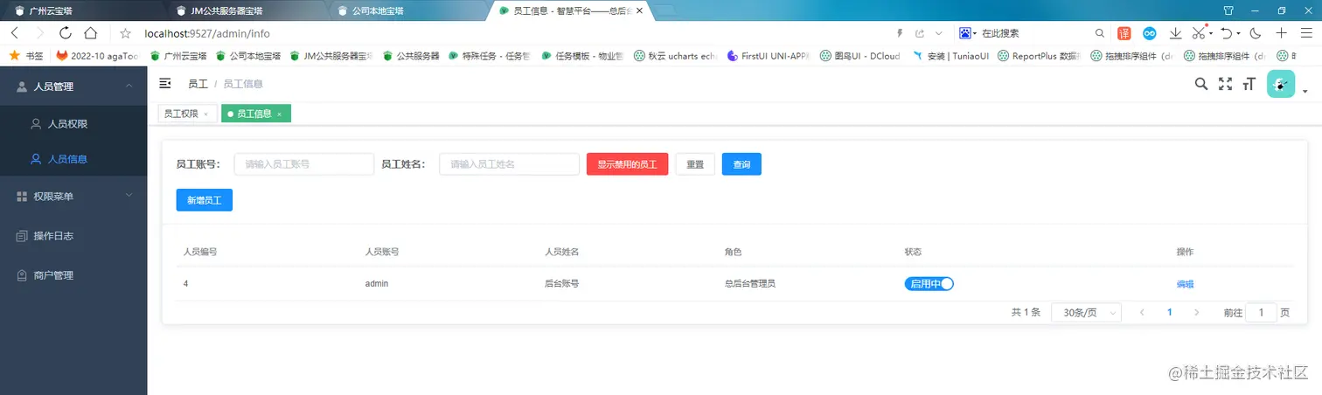1322x395 pixels.
Task: Reload the page with the refresh icon
Action: 65,33
